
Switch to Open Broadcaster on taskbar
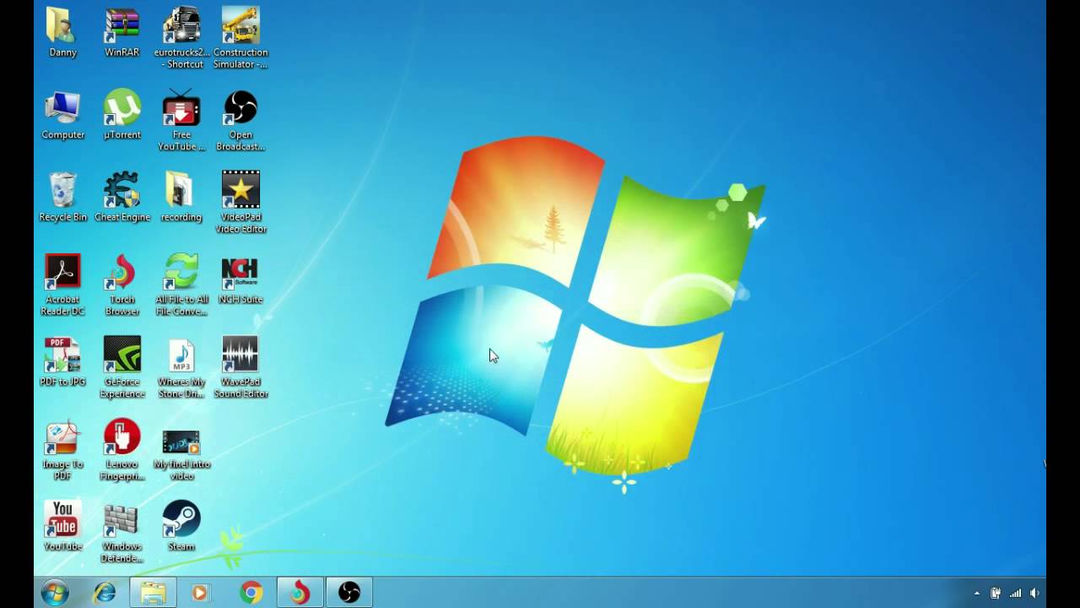click(349, 593)
